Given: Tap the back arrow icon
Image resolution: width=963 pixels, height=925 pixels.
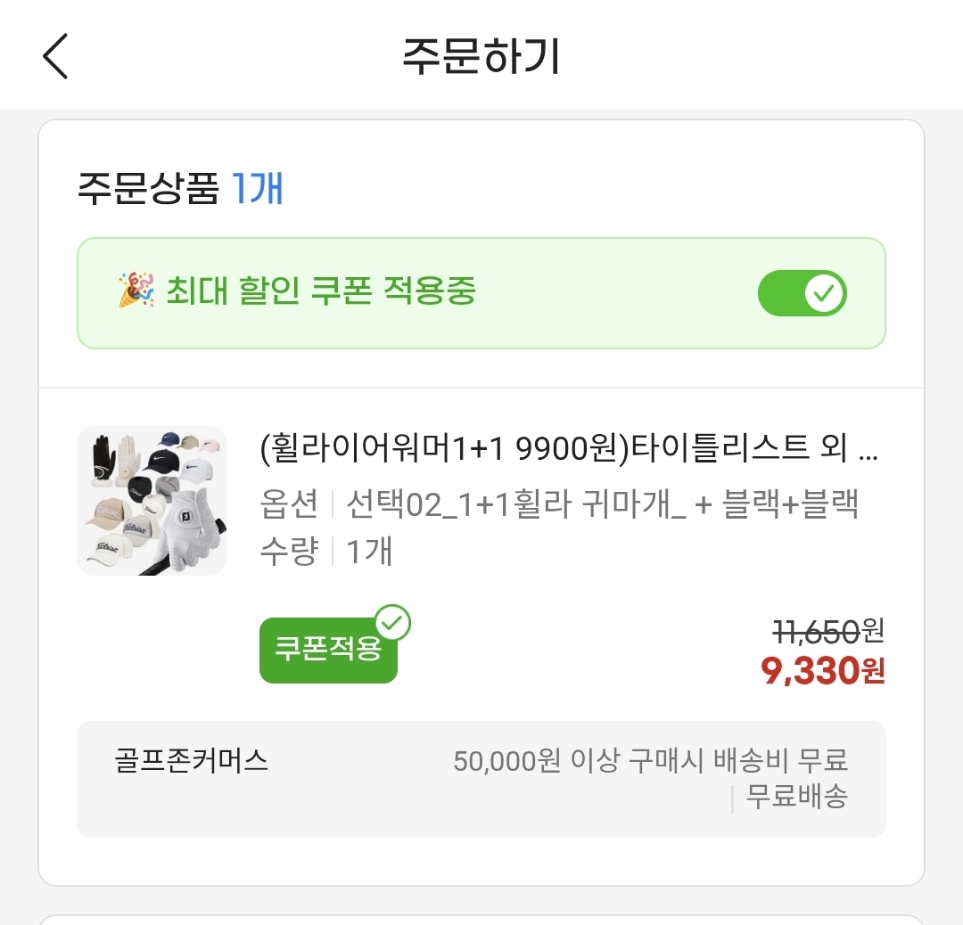Looking at the screenshot, I should pos(55,56).
